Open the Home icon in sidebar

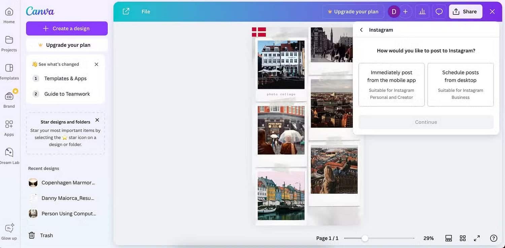tap(9, 12)
